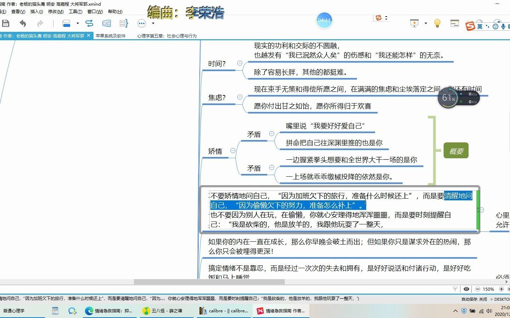The image size is (510, 318).
Task: Open the Gantt chart view icon
Action: 455,23
